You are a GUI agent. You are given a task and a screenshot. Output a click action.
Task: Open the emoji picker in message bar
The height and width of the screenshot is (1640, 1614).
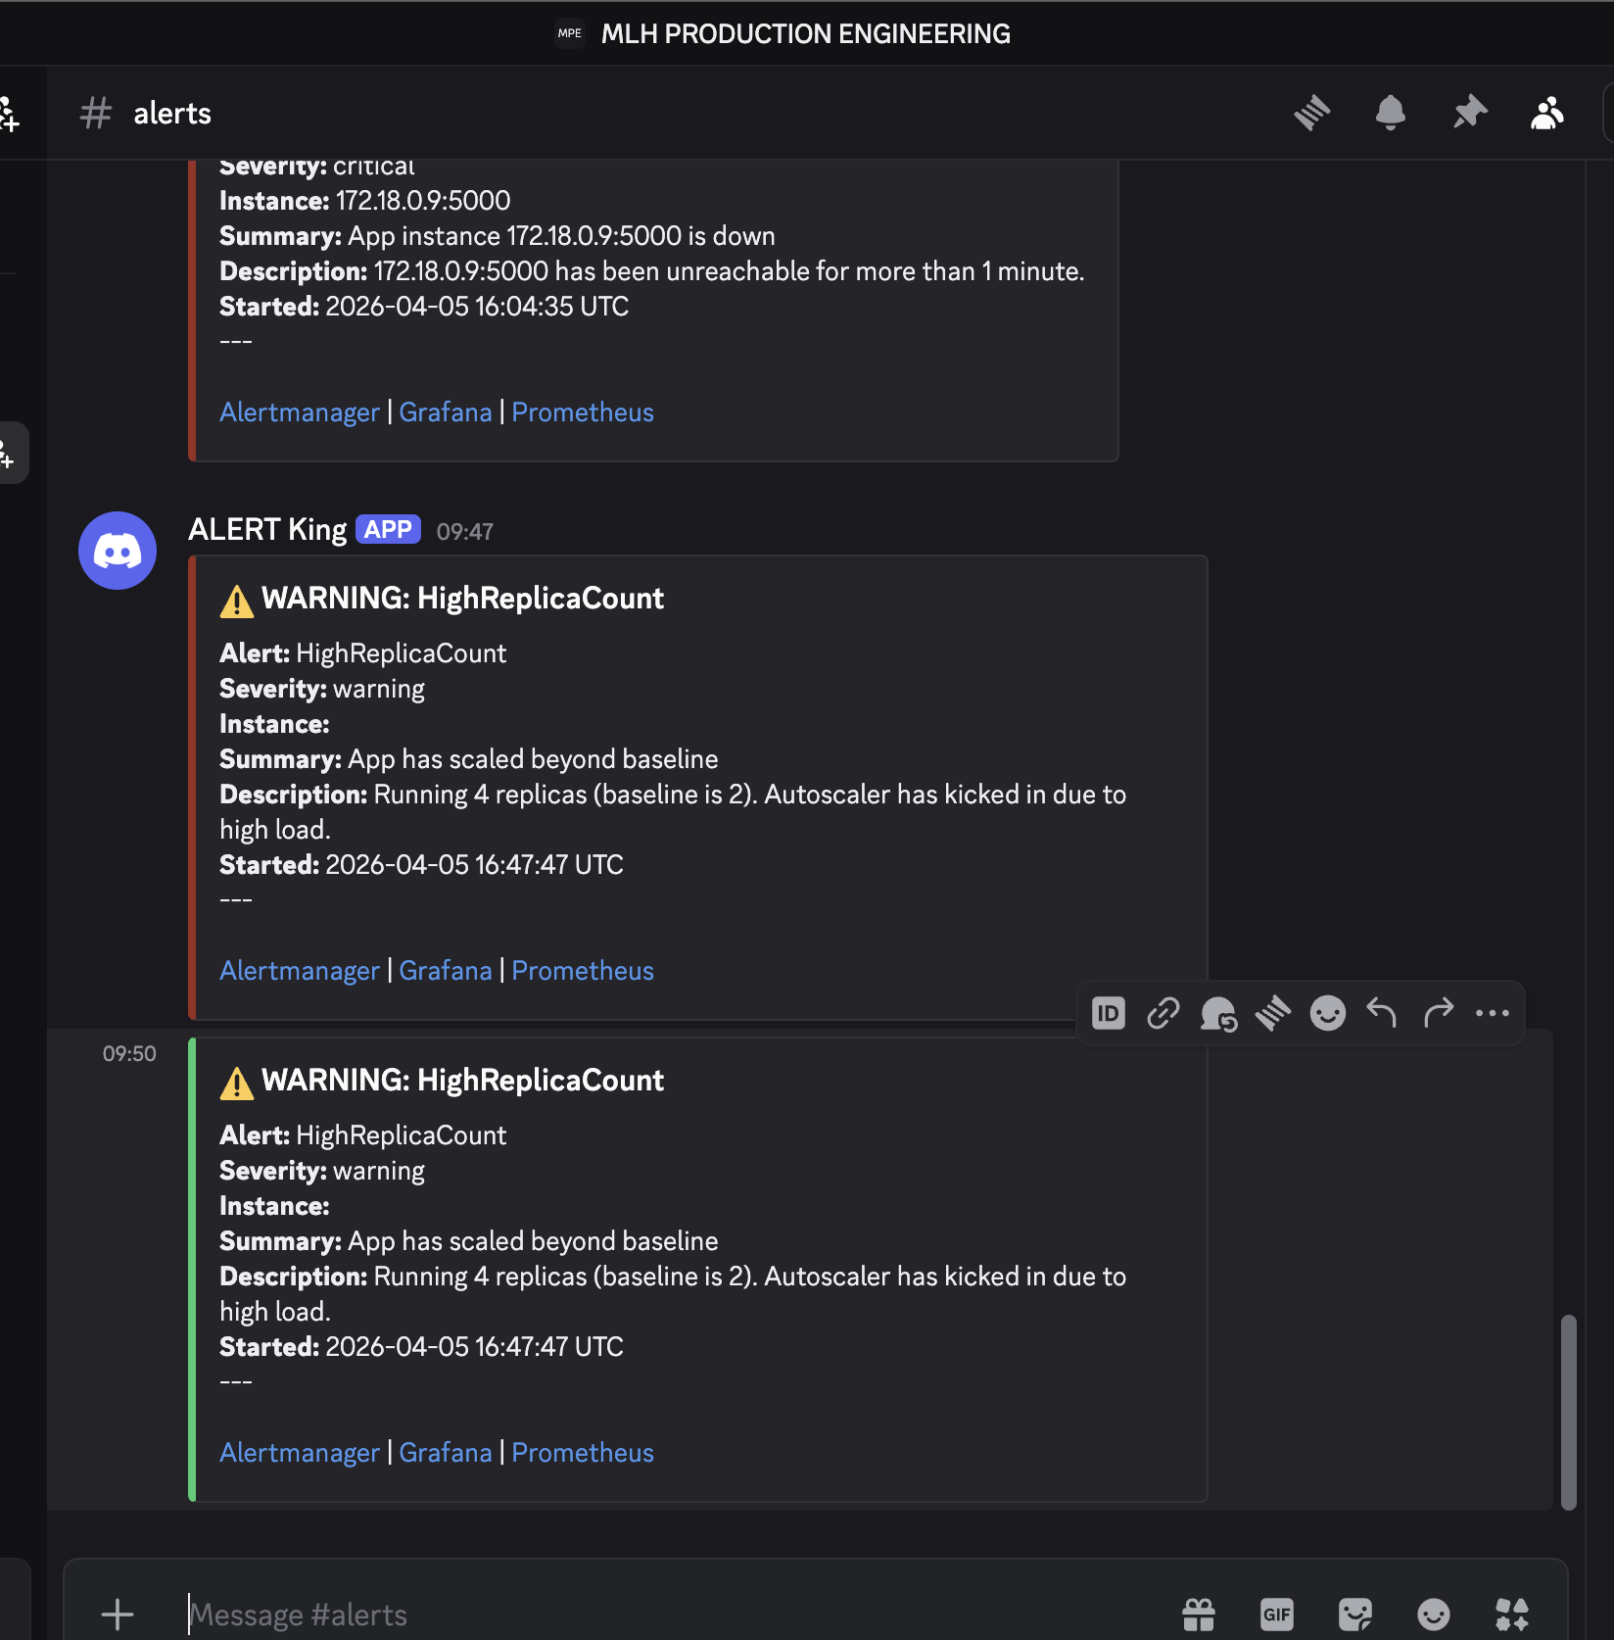[x=1434, y=1615]
